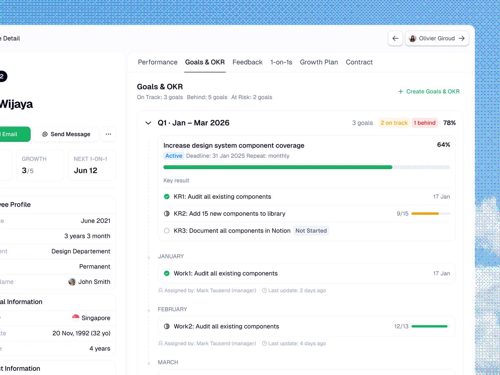Click the KR2 orange 9/15 progress bar
Viewport: 500px width, 375px height.
pos(431,214)
